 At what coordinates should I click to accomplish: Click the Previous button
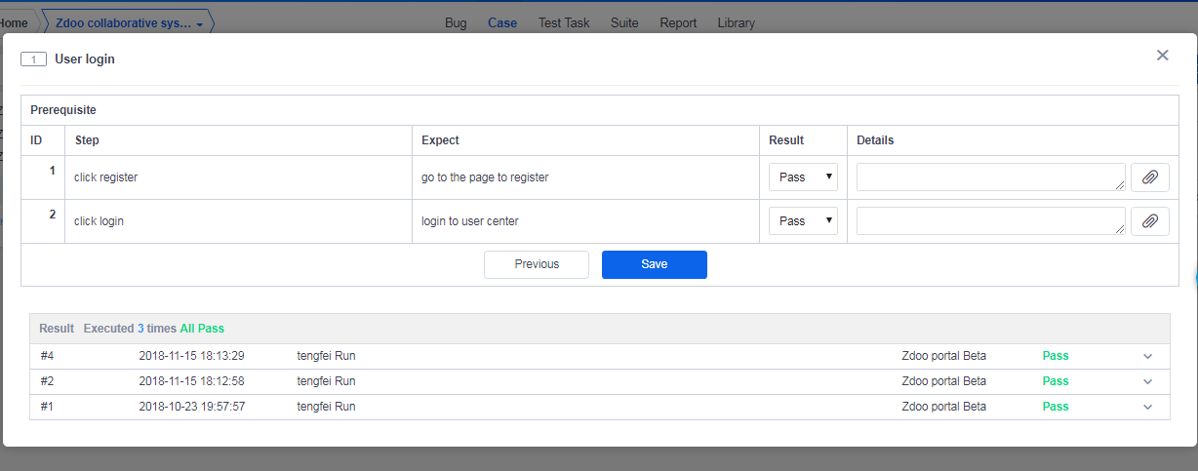tap(537, 264)
